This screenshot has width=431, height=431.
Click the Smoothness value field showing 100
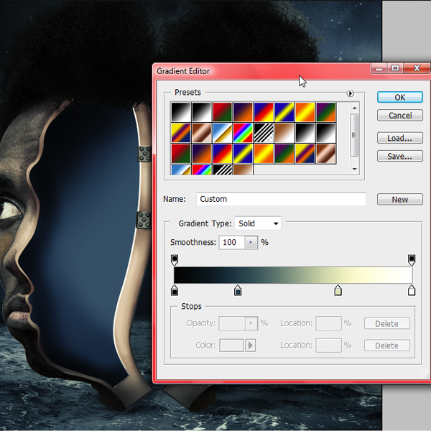232,243
